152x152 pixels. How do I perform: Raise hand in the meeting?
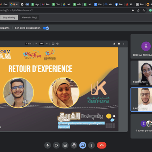click(74, 145)
